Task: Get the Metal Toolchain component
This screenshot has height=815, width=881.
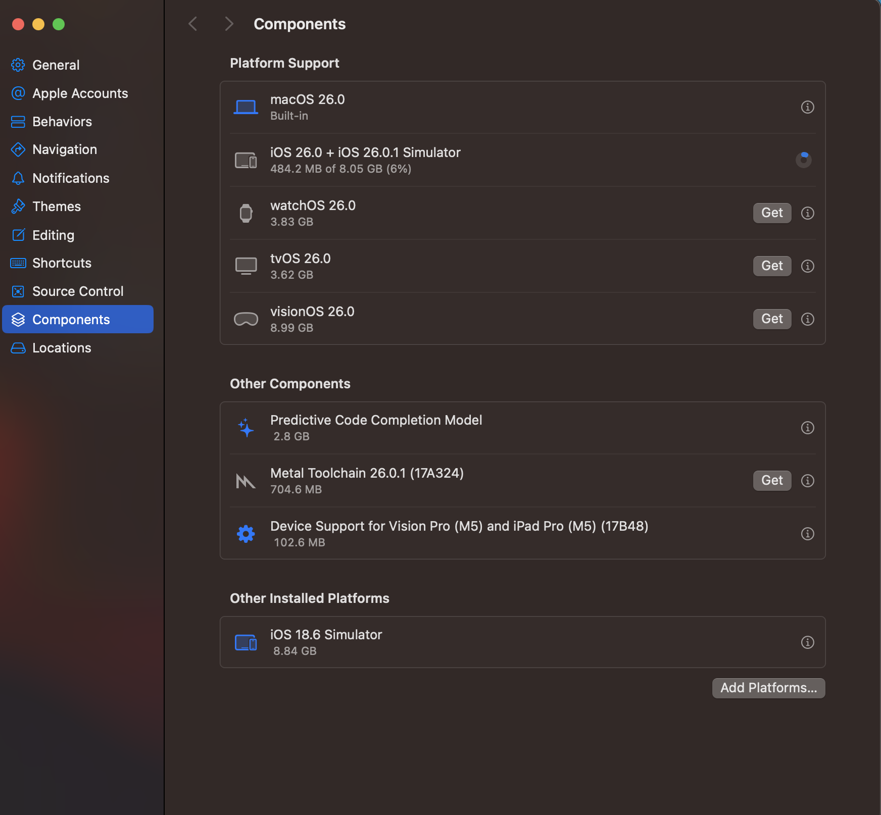Action: pos(771,481)
